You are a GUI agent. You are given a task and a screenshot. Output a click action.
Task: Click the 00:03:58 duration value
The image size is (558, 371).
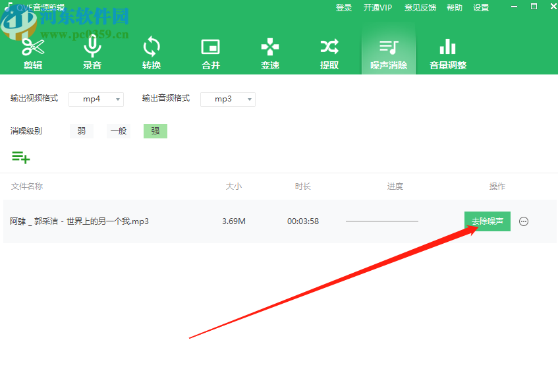click(x=303, y=221)
